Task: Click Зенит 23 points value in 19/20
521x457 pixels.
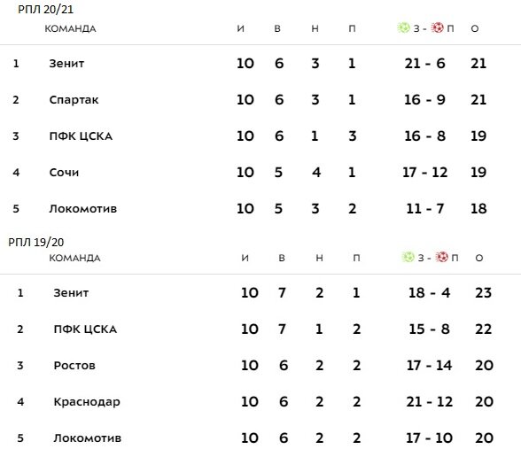Action: [483, 292]
